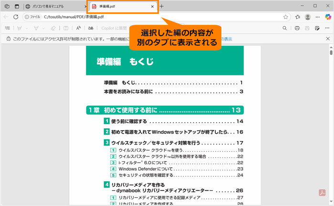Minimize the browser window
The image size is (334, 206).
pos(302,6)
